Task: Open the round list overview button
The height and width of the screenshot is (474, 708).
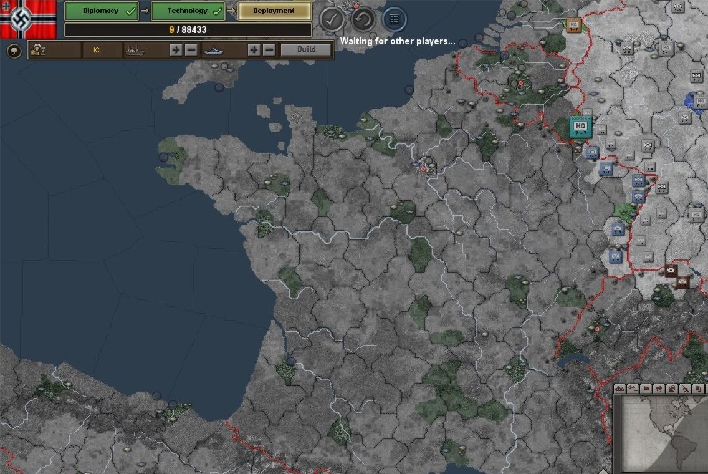Action: (x=394, y=19)
